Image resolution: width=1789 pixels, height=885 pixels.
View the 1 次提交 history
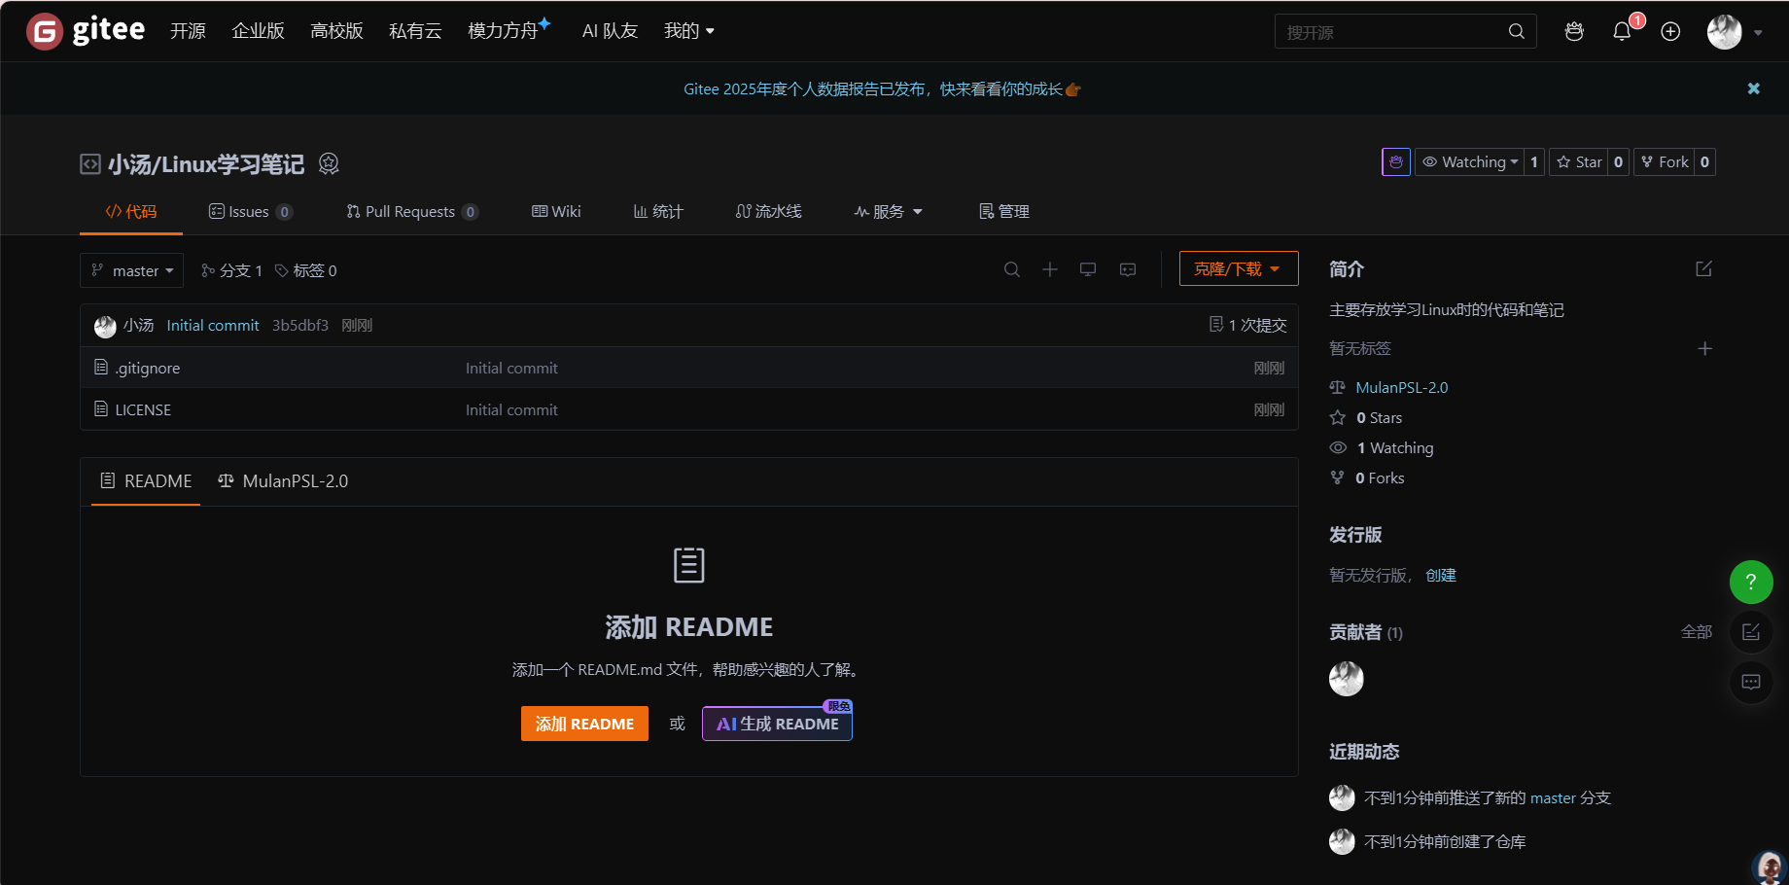pyautogui.click(x=1248, y=325)
